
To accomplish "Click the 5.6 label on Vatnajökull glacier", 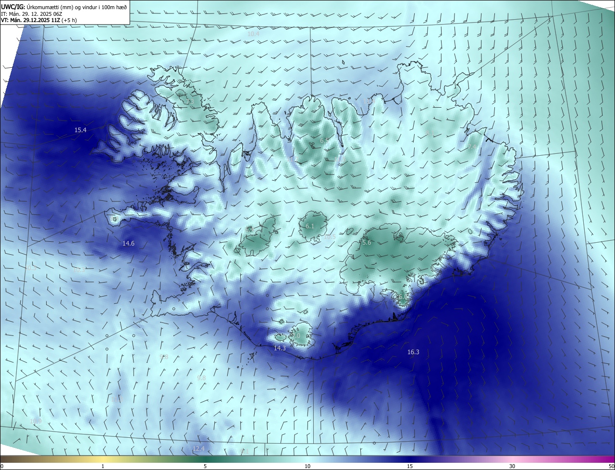I will tap(367, 243).
